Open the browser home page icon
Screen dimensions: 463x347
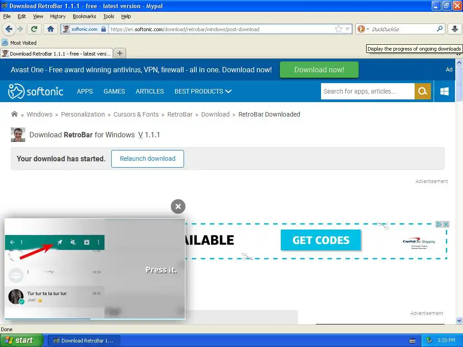51,29
